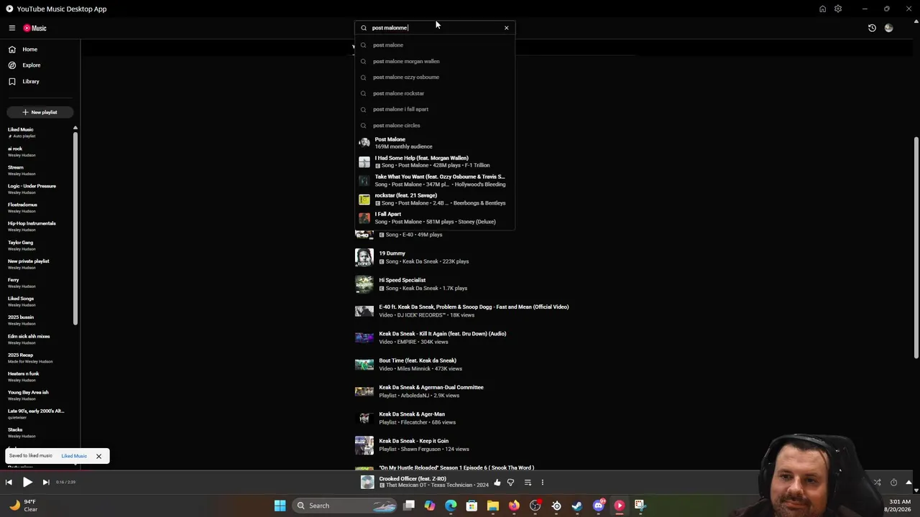Select 'post malone ozzy osbourne' suggestion
920x517 pixels.
coord(435,77)
